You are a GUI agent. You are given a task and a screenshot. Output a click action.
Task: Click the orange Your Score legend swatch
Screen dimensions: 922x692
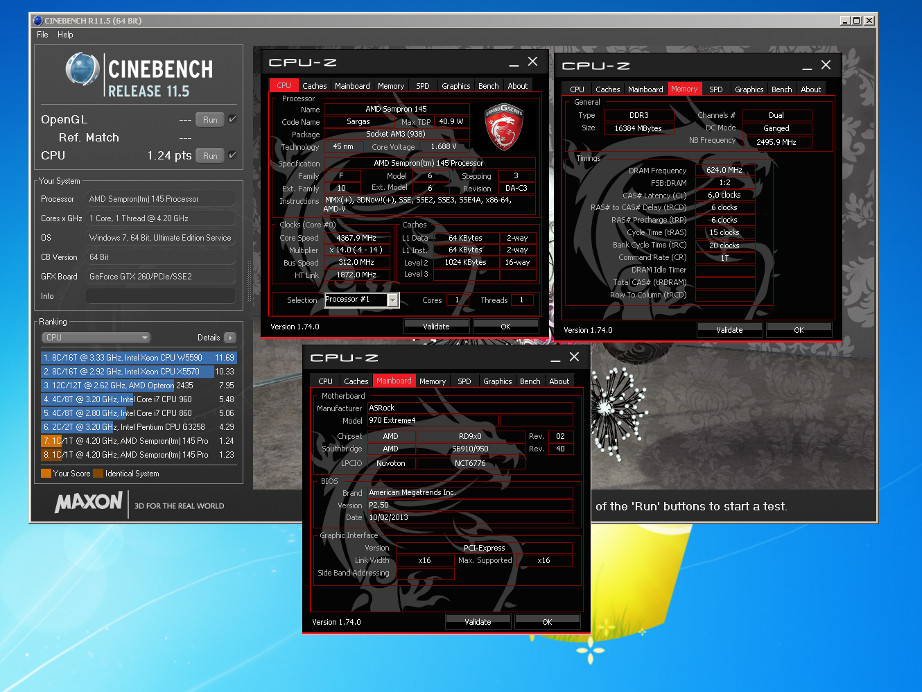(x=46, y=474)
